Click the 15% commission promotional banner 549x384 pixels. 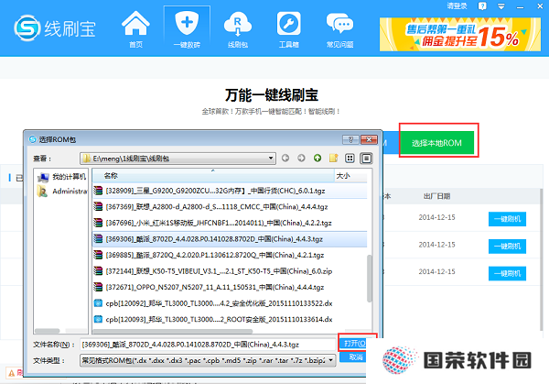pyautogui.click(x=460, y=34)
